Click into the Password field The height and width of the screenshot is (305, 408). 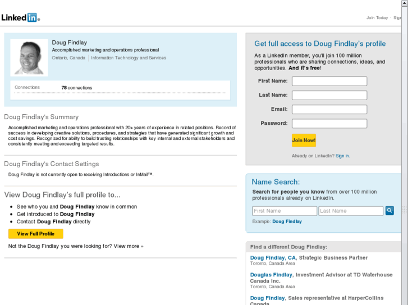coord(329,123)
